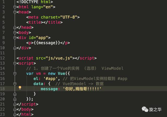Collapse the head tag fold marker
The width and height of the screenshot is (167, 117).
pyautogui.click(x=15, y=12)
